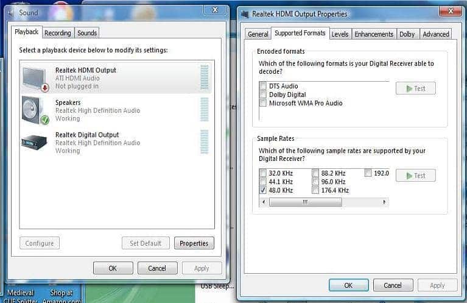Enable the Dolby Digital checkbox
Screen dimensions: 467x303
tap(262, 94)
